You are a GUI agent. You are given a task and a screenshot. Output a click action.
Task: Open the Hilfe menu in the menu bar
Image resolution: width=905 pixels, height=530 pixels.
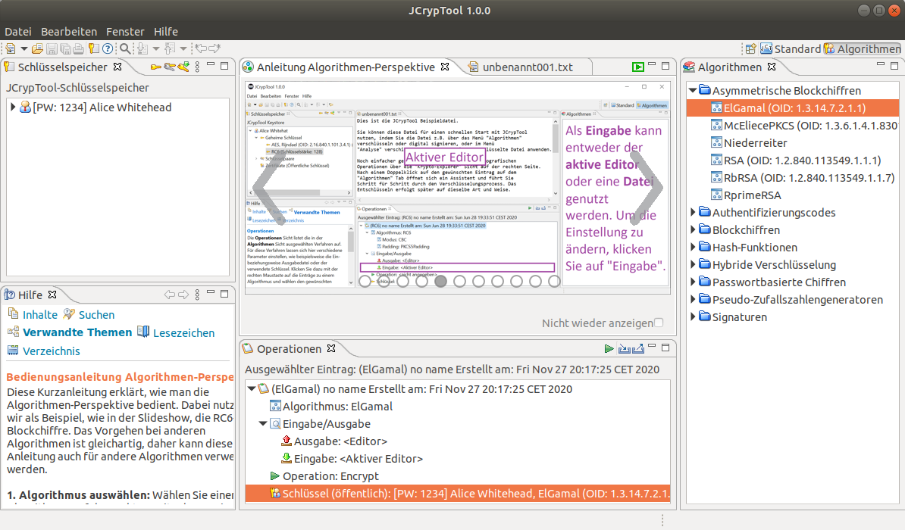(x=166, y=32)
